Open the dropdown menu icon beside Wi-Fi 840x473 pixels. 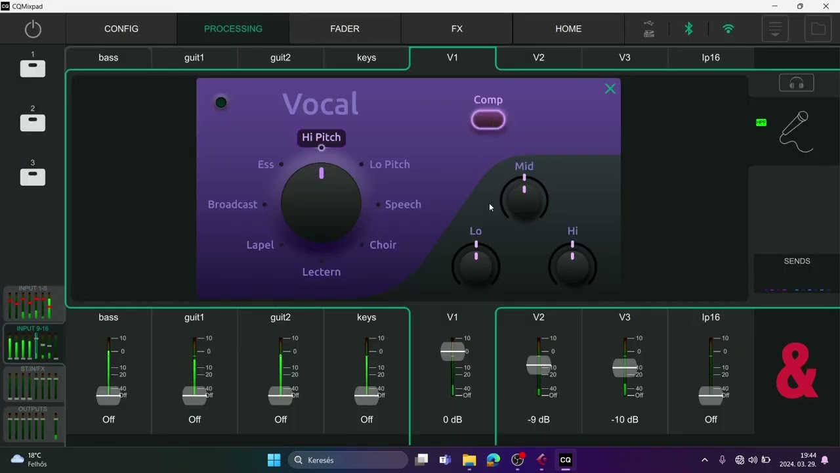coord(775,29)
